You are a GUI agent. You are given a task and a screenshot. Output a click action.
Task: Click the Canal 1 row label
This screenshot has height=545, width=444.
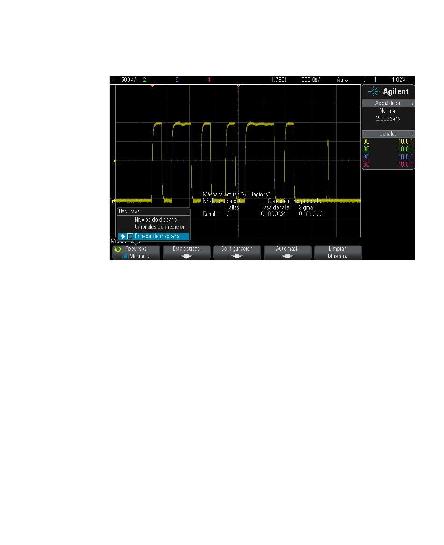click(x=211, y=214)
